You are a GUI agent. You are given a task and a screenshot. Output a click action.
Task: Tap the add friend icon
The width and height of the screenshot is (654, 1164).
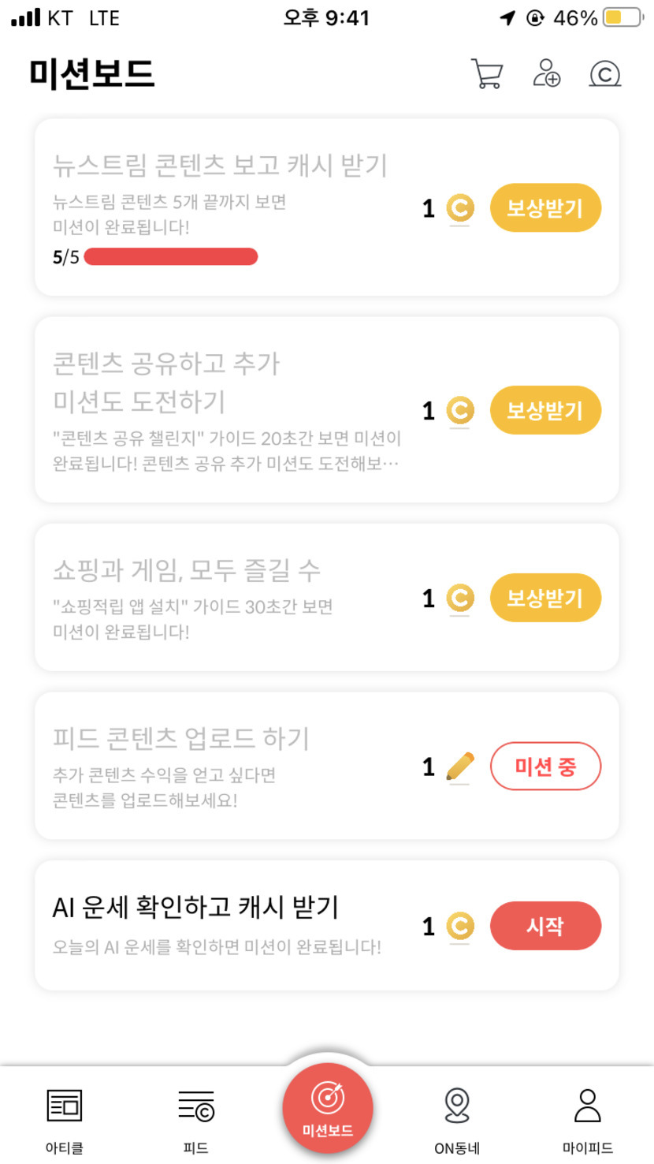tap(546, 73)
